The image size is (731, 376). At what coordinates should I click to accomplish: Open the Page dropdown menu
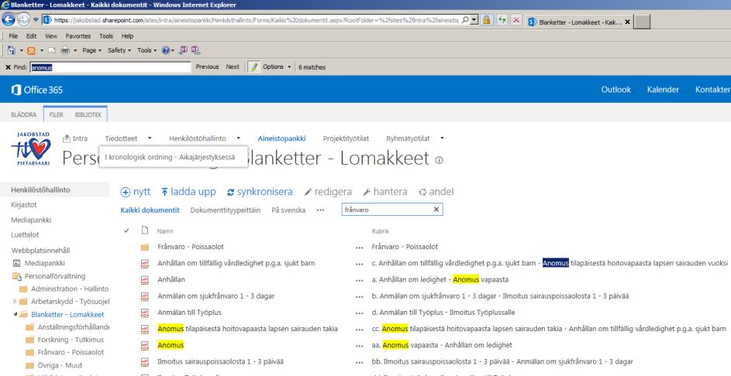91,50
